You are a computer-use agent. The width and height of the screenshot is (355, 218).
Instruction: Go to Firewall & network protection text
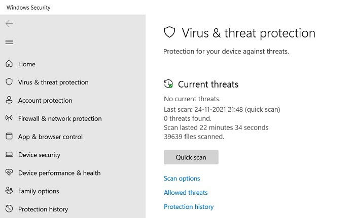pos(60,118)
